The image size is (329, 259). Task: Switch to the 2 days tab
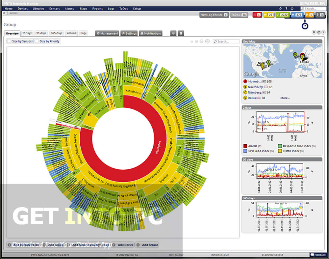[x=27, y=33]
